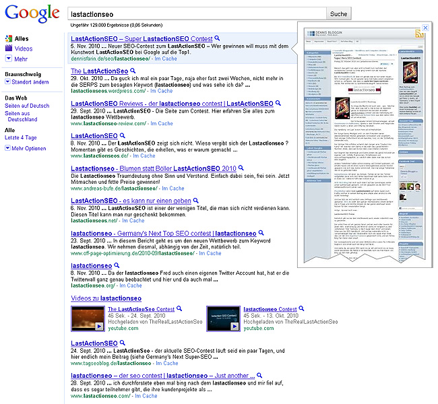Click the 'Suche' search button
The image size is (438, 404).
click(x=338, y=13)
